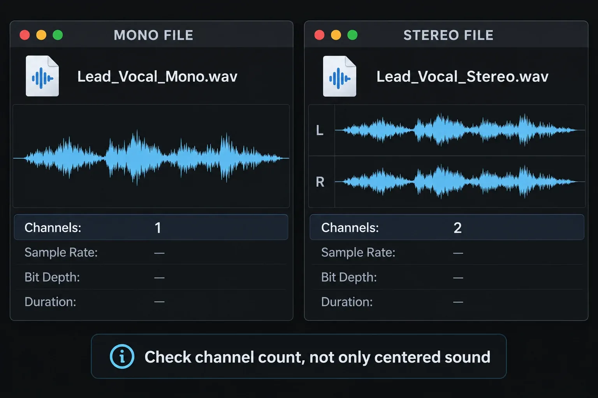
Task: Click the STEREO FILE window title
Action: click(x=448, y=35)
